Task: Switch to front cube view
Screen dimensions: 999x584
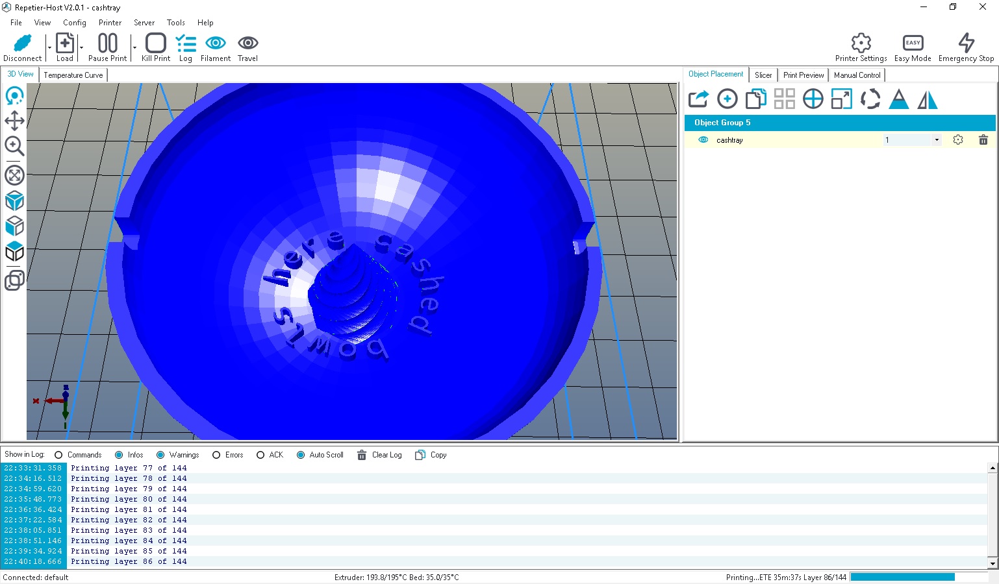Action: tap(14, 226)
